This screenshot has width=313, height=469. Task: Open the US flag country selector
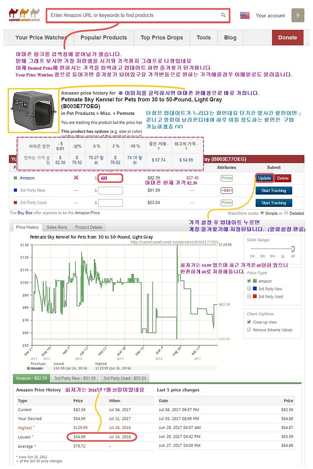pos(245,15)
